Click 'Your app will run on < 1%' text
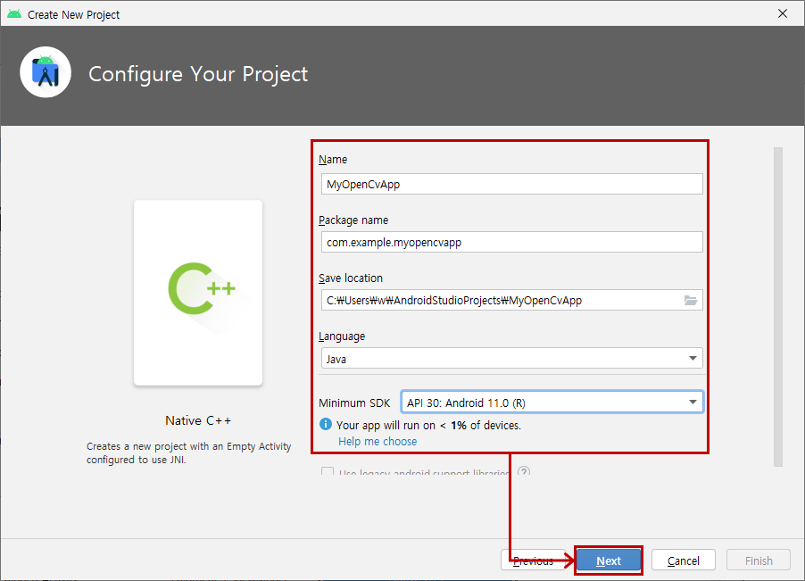805x581 pixels. click(428, 426)
